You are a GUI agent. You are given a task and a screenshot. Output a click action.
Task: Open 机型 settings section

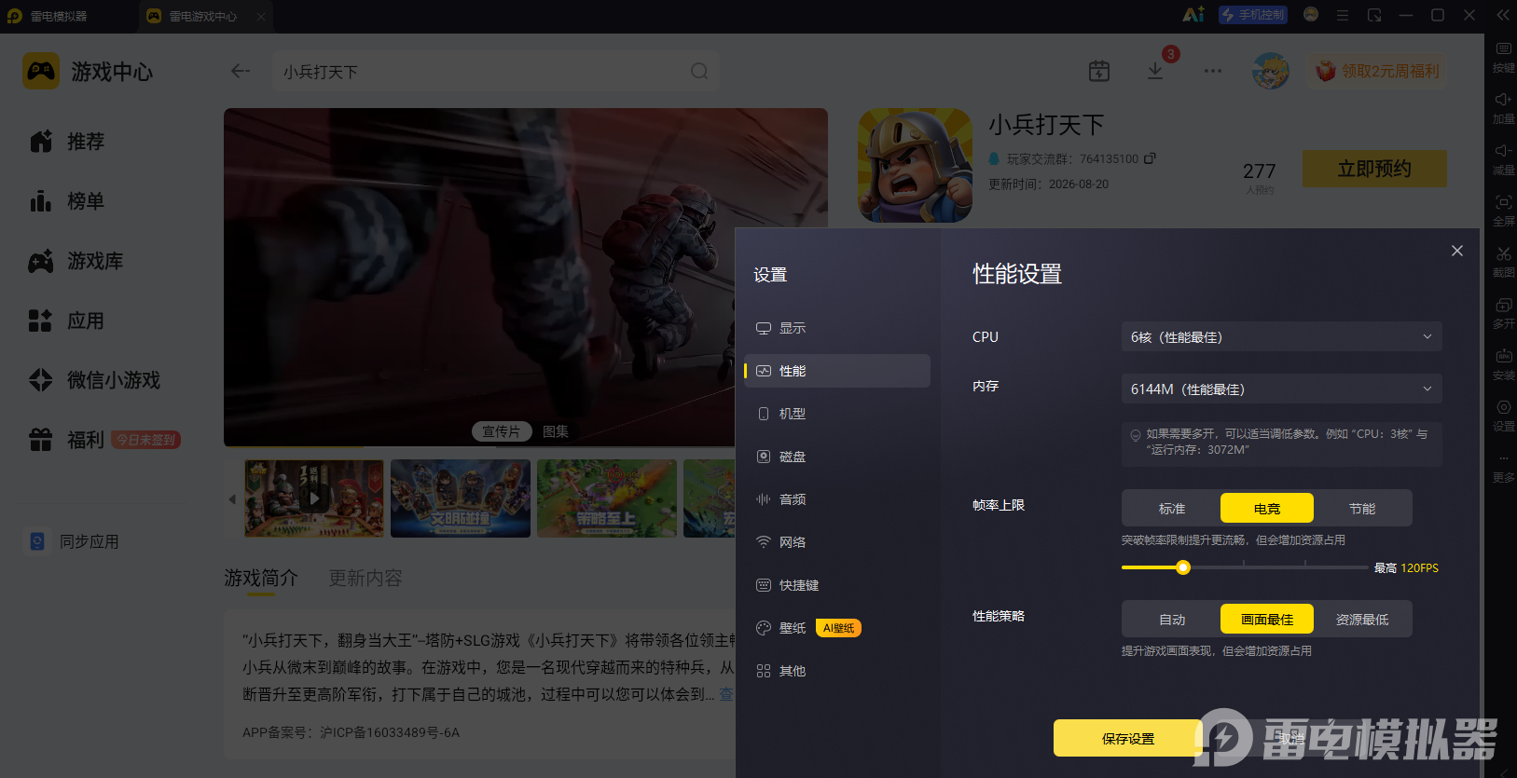coord(837,414)
